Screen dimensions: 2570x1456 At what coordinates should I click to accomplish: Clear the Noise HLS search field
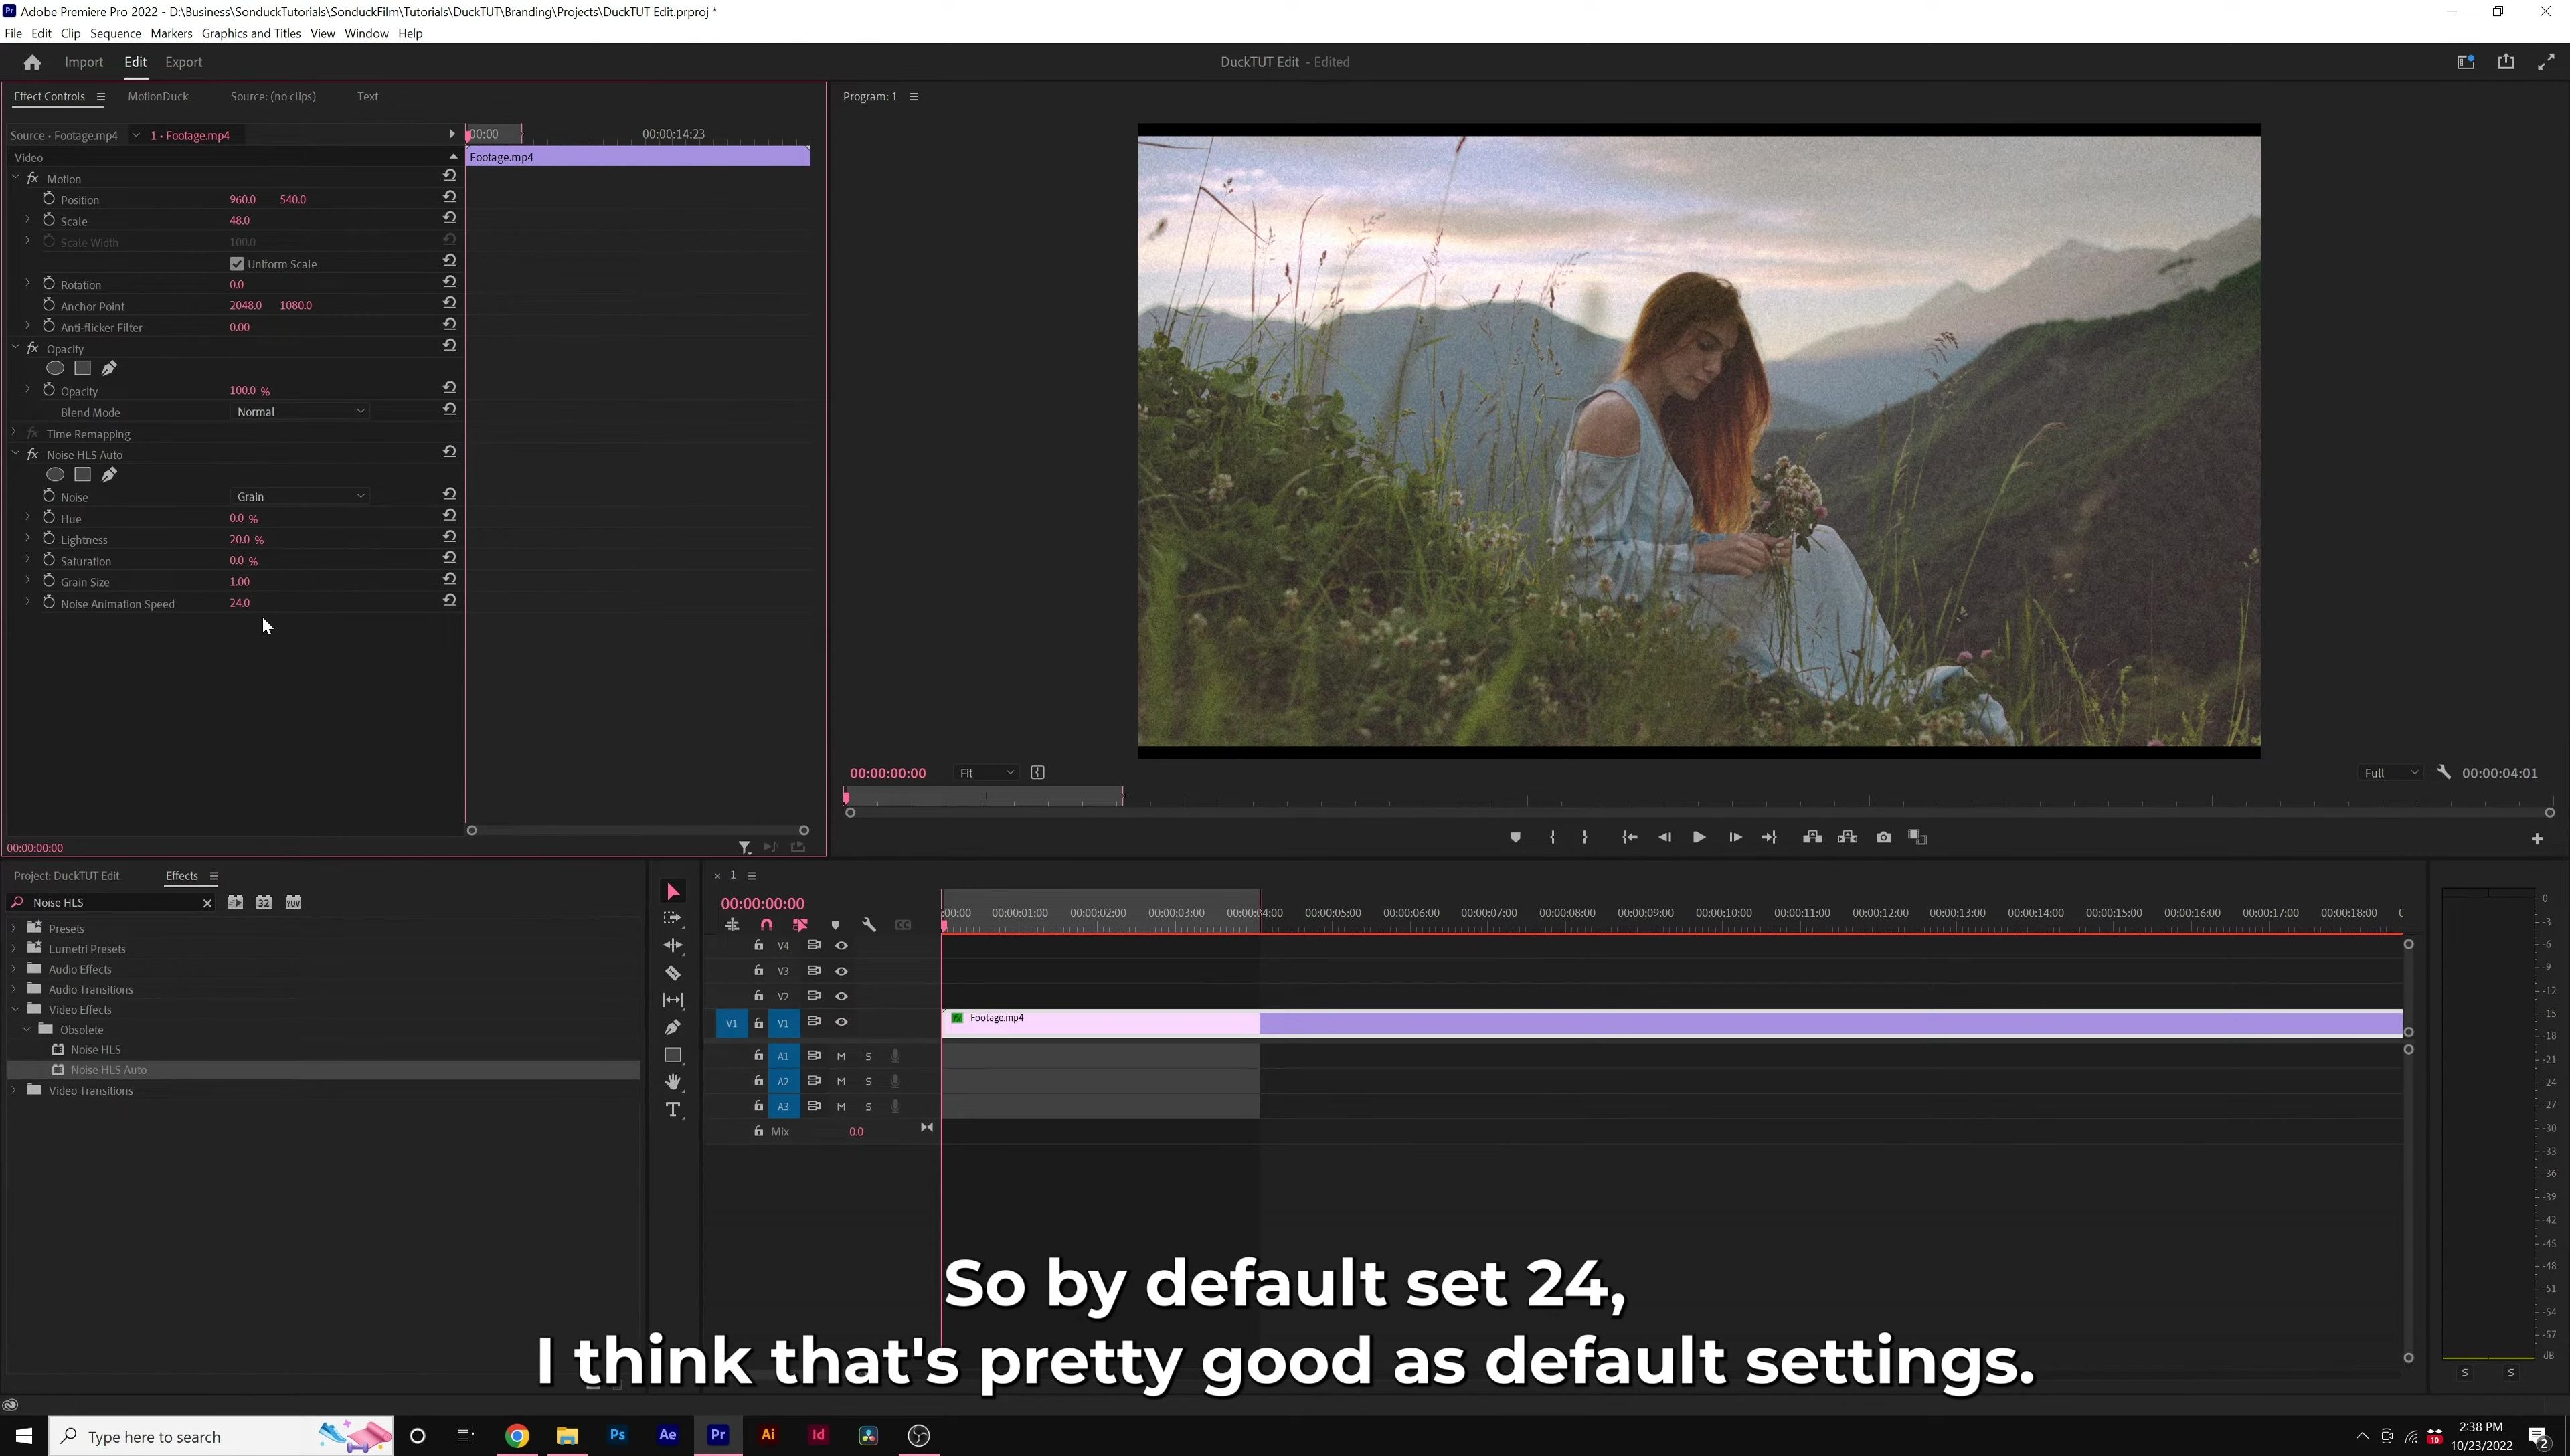point(207,902)
